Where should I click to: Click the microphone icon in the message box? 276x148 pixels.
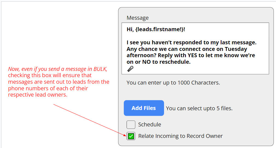coord(130,69)
